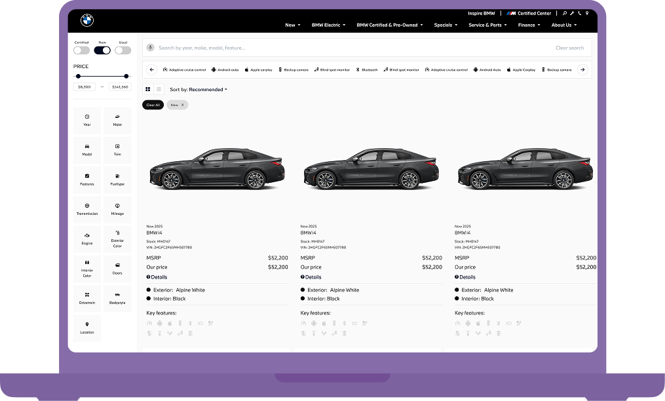The width and height of the screenshot is (665, 401).
Task: Click the Clear All filters button
Action: click(x=153, y=105)
